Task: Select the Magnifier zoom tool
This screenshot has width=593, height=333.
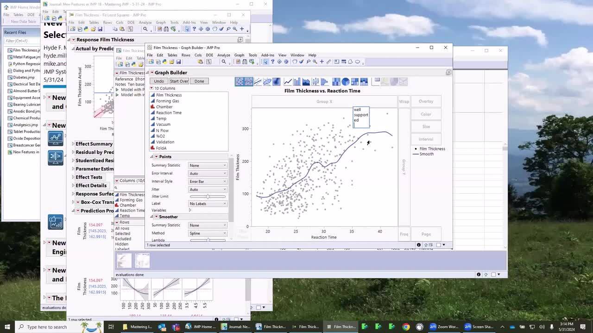Action: coord(315,62)
